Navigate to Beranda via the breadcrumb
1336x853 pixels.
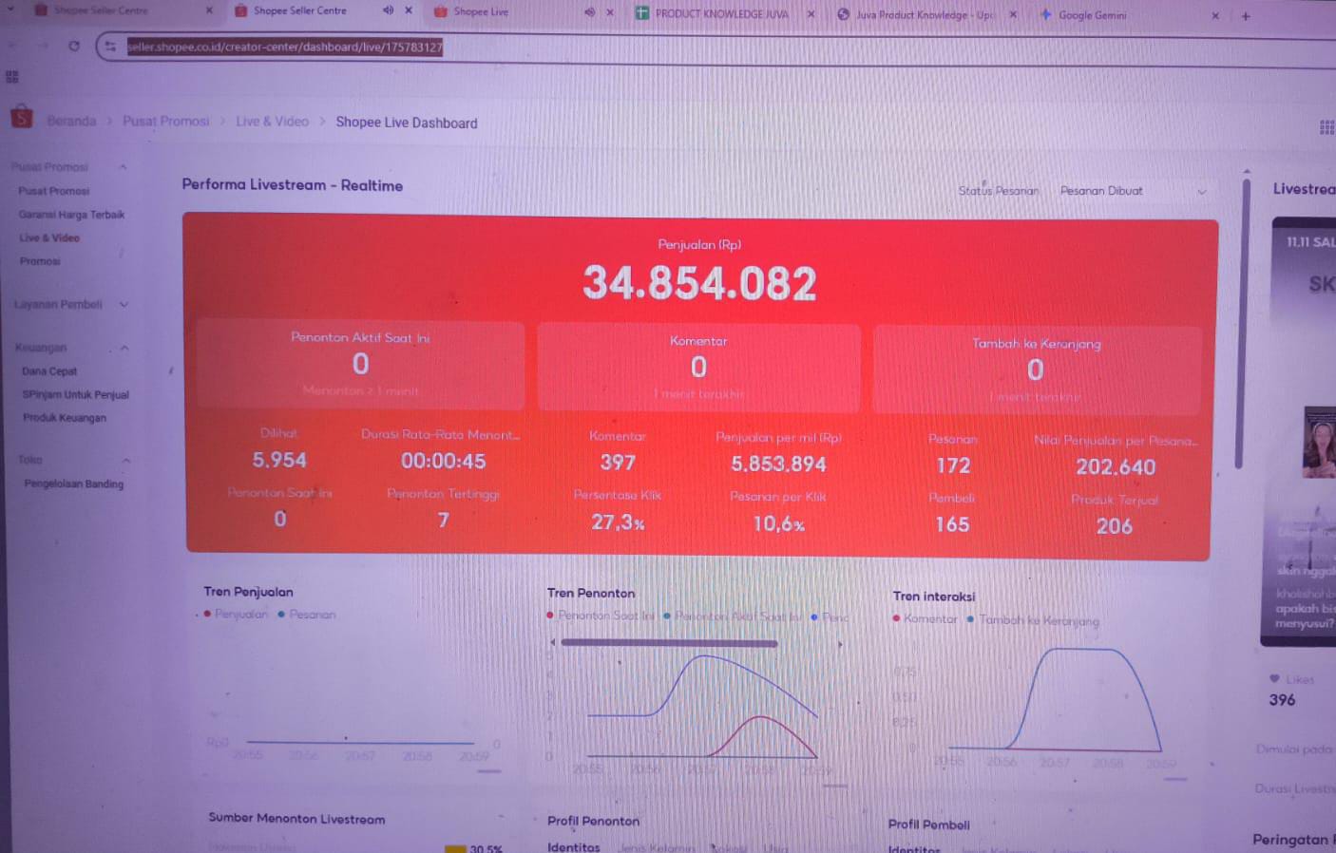71,120
